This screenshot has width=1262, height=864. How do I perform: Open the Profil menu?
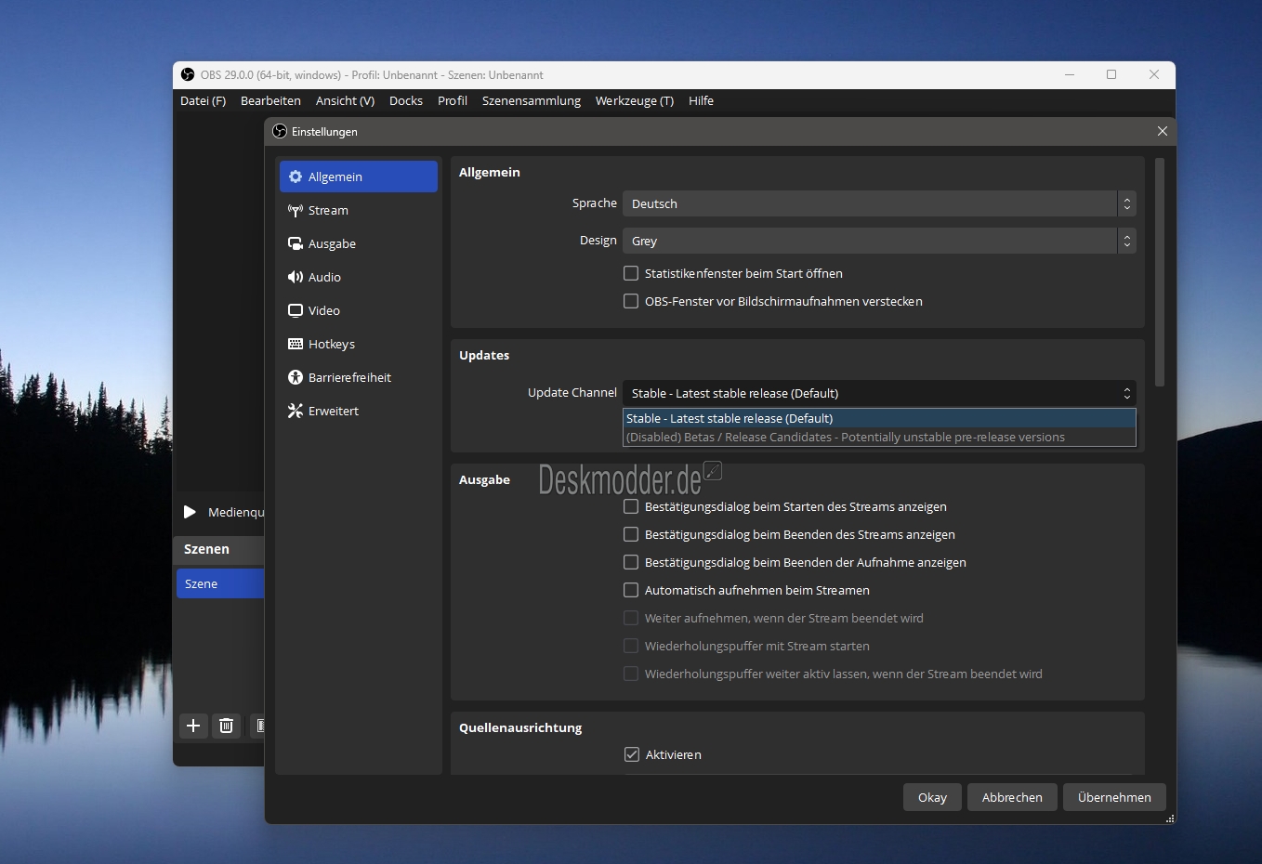[x=453, y=100]
